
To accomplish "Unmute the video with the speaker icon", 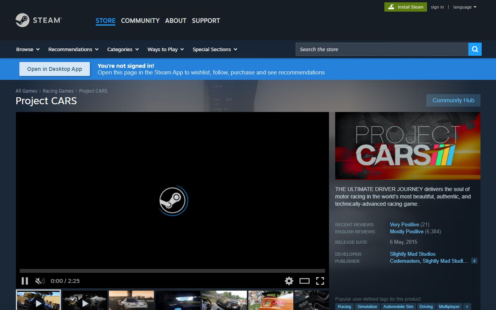I will tap(40, 281).
